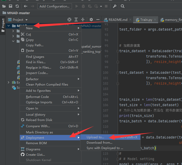Screen dimensions: 182x165
Task: Select Sync with Deployed to ...
Action: (x=110, y=148)
